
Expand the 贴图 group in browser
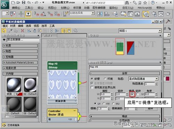[x=20, y=51]
